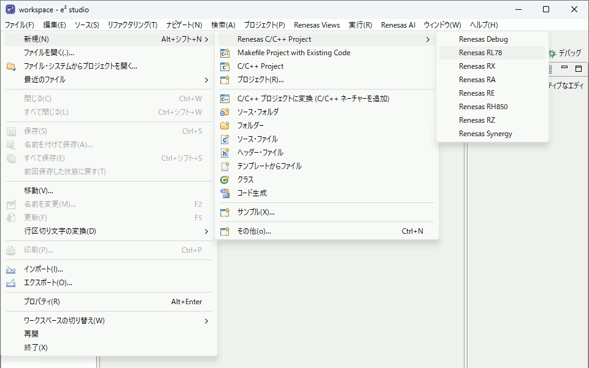Open the リファクタリング(T) menu
This screenshot has width=589, height=368.
[x=133, y=25]
